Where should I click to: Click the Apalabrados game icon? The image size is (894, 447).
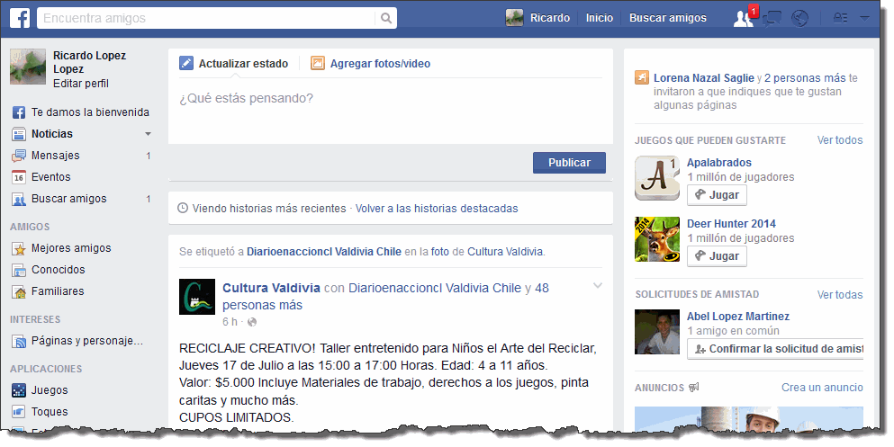[x=656, y=178]
